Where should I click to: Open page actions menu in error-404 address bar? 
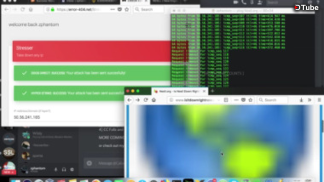(112, 10)
